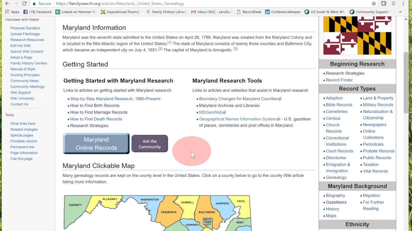Open the Chrome three-dot menu
The width and height of the screenshot is (412, 231).
(x=403, y=4)
